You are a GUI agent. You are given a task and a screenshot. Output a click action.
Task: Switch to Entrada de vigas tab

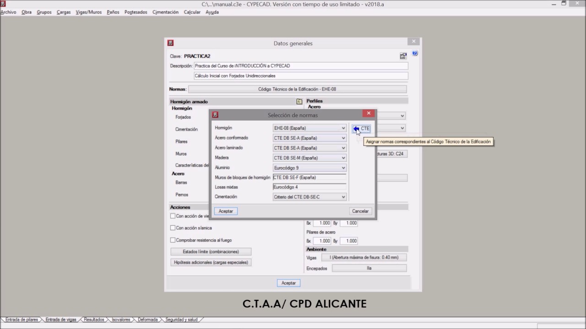[61, 320]
